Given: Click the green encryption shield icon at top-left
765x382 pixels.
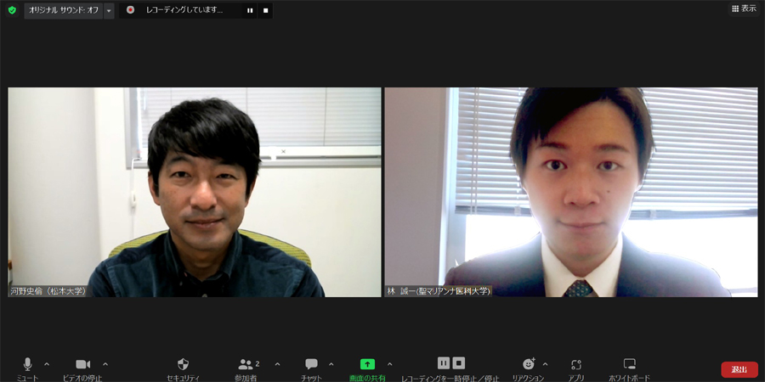Looking at the screenshot, I should coord(12,10).
